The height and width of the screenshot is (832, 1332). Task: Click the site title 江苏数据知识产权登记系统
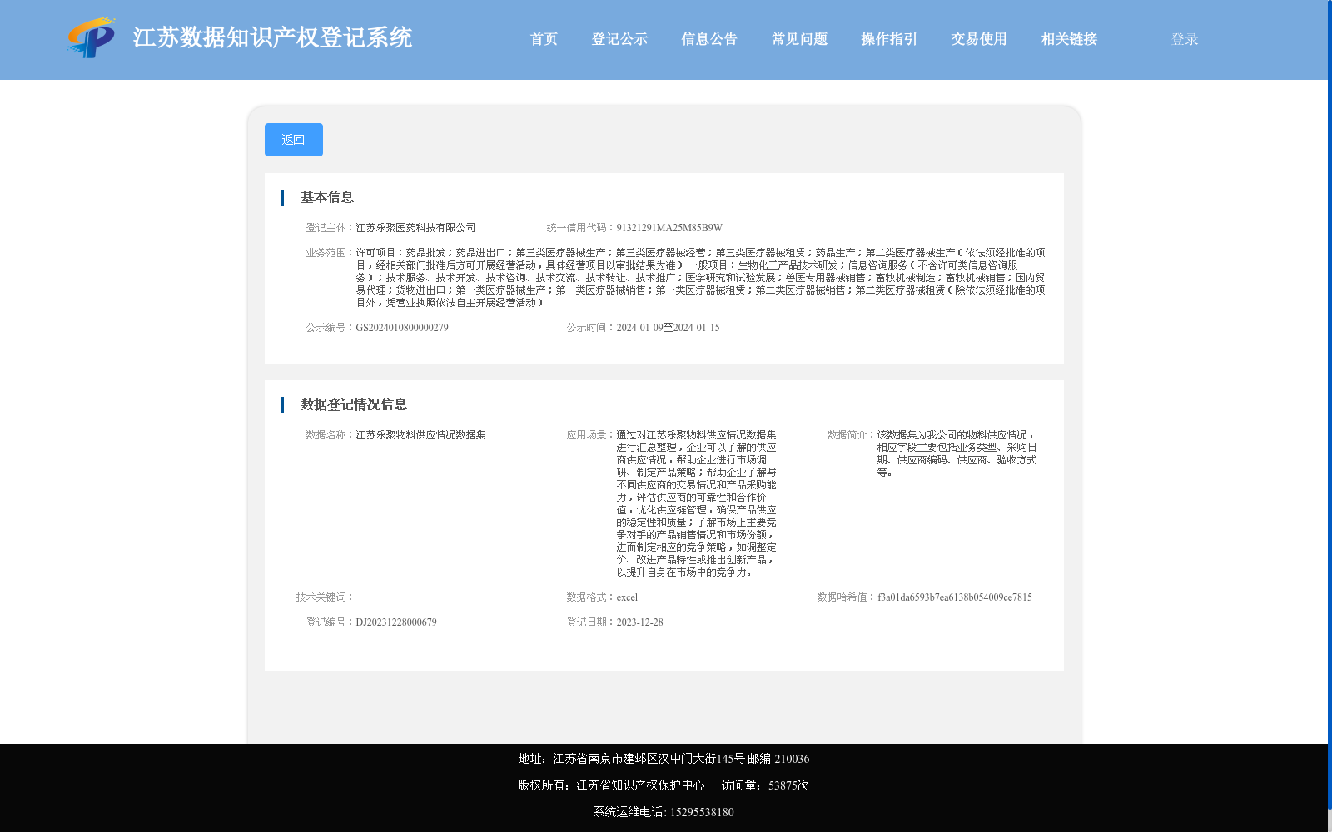coord(272,37)
